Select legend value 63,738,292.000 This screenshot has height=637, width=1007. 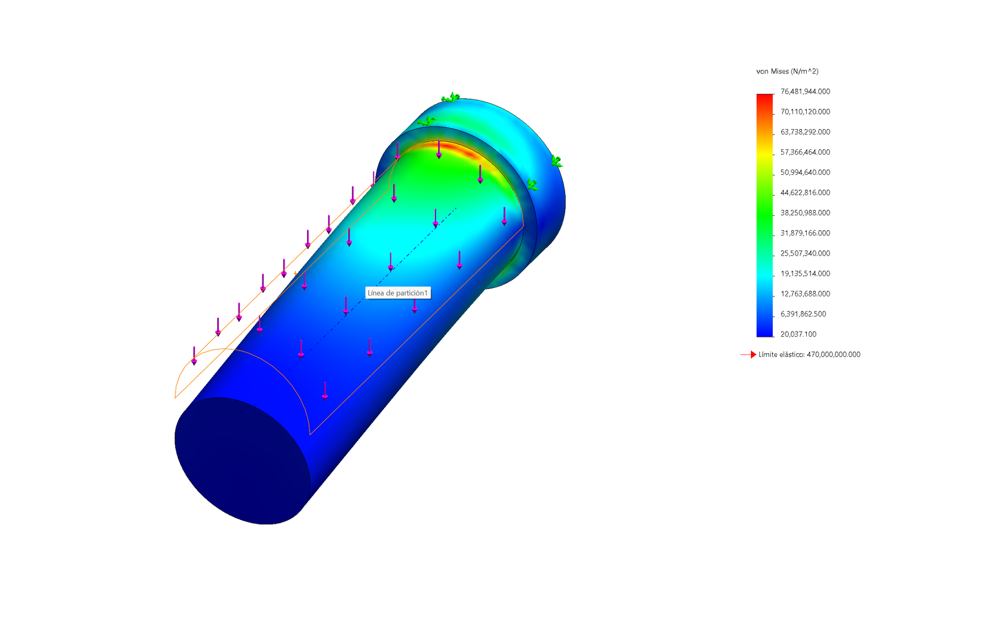(x=805, y=132)
